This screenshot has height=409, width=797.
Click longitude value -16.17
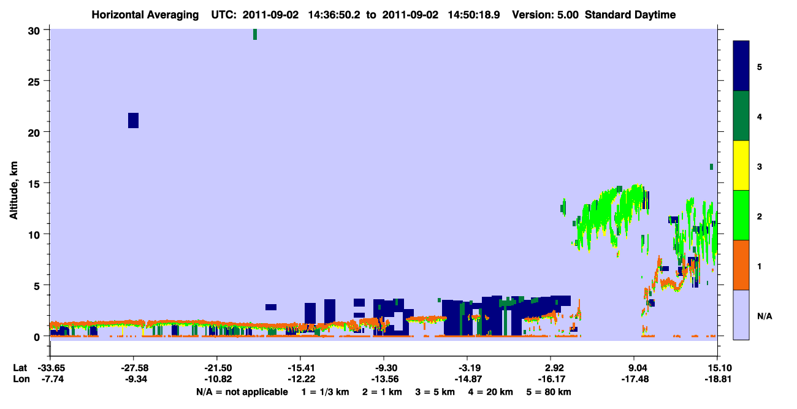(x=551, y=379)
